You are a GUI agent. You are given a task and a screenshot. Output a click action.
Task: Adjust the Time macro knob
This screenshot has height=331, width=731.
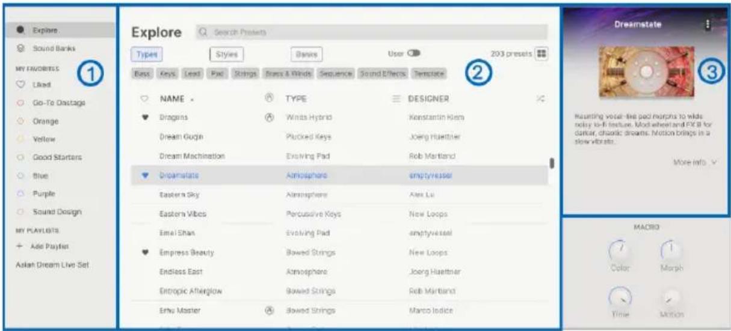pos(620,296)
